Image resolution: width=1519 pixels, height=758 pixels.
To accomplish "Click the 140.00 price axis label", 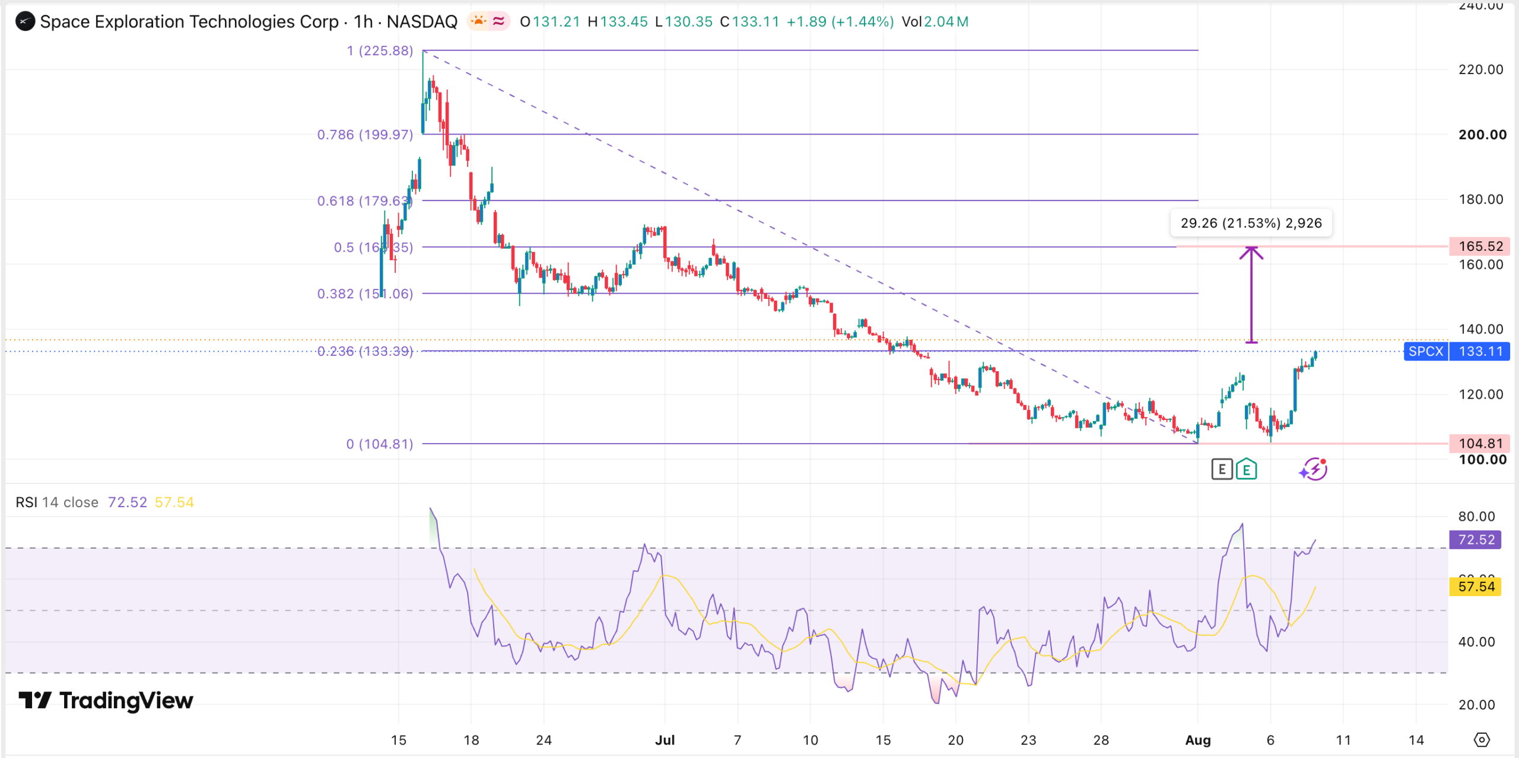I will pyautogui.click(x=1481, y=329).
